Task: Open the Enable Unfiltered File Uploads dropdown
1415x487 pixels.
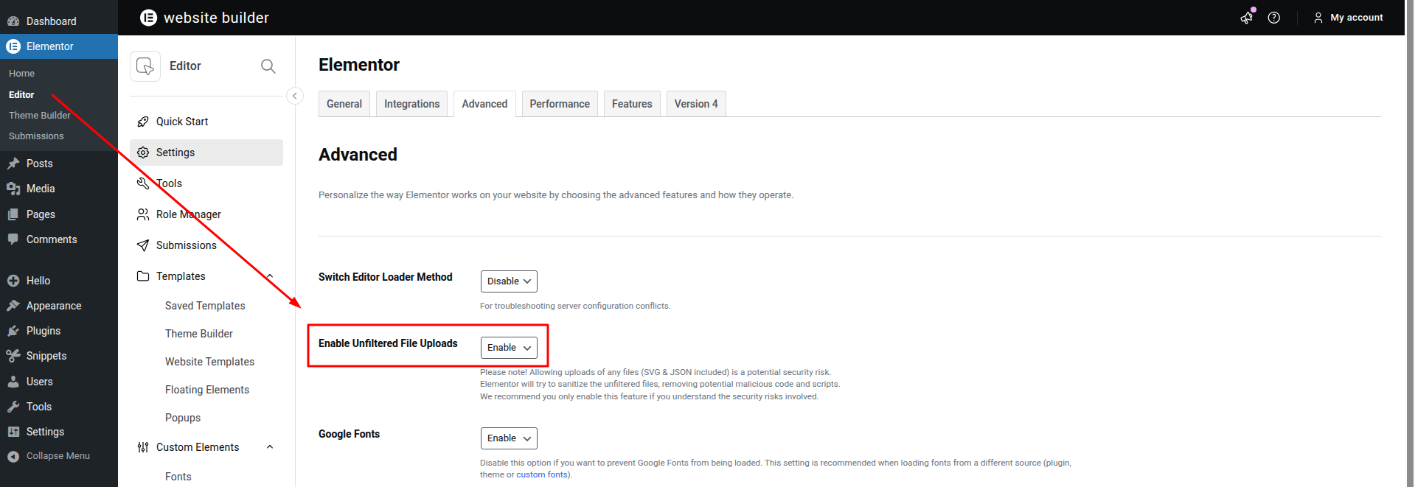Action: [x=509, y=348]
